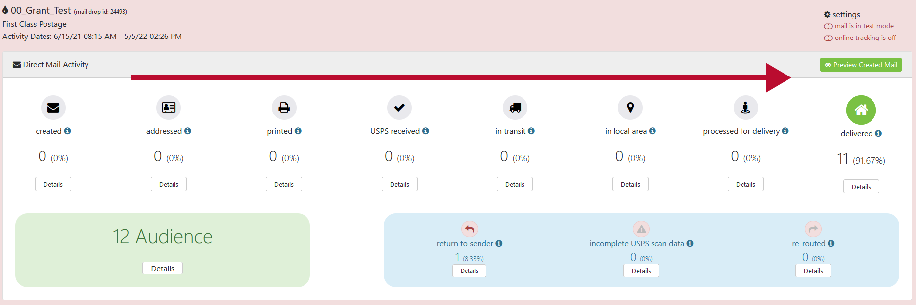Open Details for USPS received stage

[x=399, y=184]
